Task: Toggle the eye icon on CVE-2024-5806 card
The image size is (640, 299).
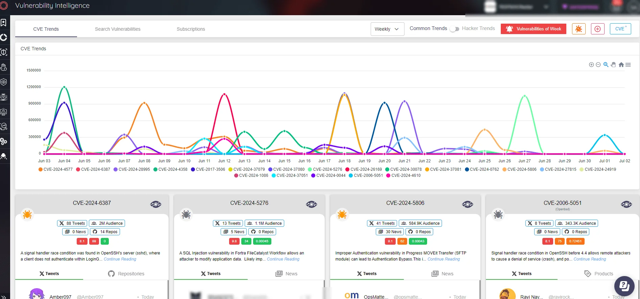Action: click(468, 204)
